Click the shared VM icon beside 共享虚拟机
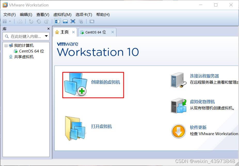239x166 pixels. pyautogui.click(x=11, y=57)
